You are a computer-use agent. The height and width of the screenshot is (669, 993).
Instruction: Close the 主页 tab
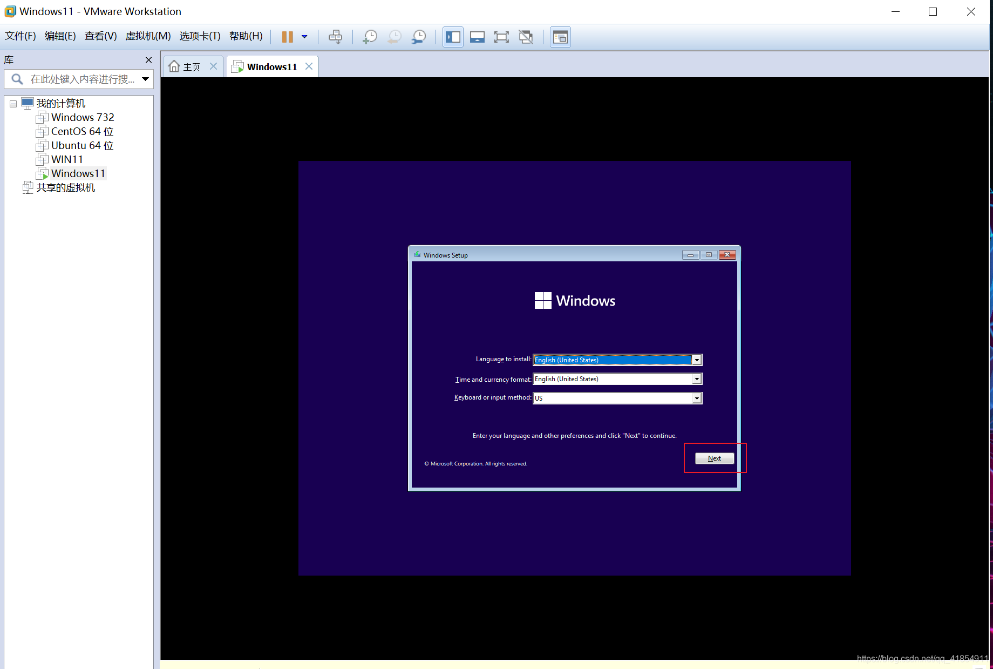coord(214,66)
